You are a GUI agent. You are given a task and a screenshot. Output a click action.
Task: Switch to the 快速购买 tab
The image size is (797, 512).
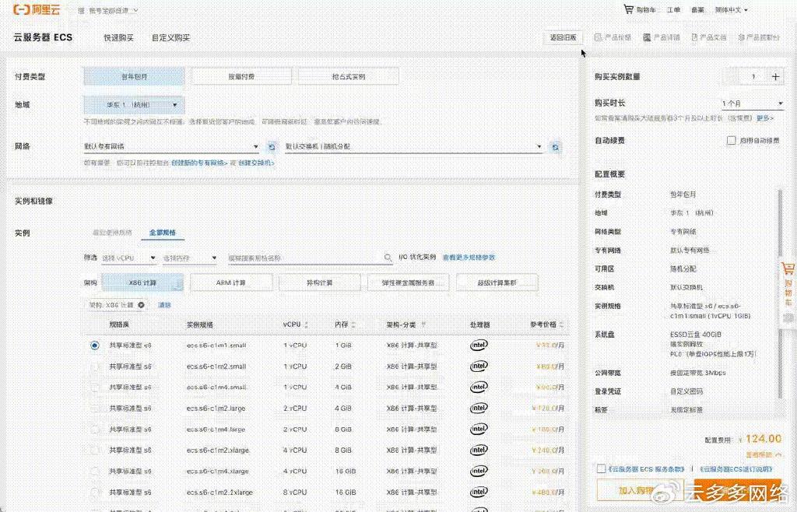119,37
